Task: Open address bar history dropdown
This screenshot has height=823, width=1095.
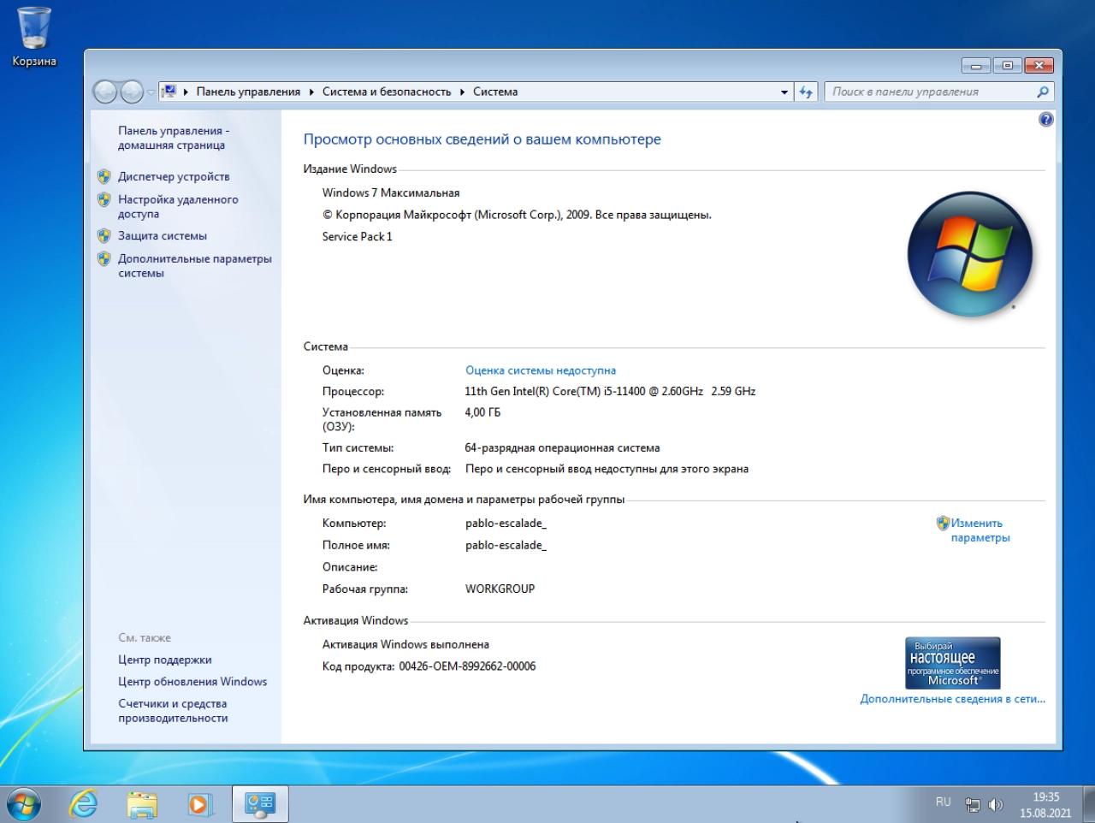Action: (784, 92)
